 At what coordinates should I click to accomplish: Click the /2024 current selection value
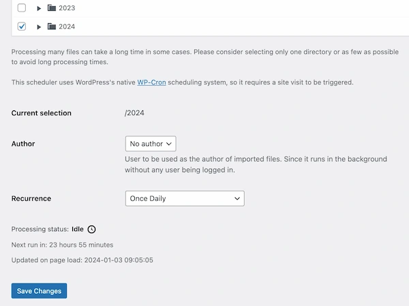coord(134,113)
